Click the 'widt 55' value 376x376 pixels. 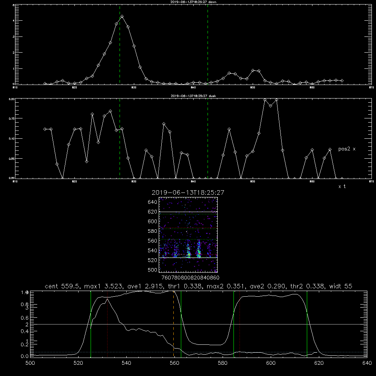[341, 286]
